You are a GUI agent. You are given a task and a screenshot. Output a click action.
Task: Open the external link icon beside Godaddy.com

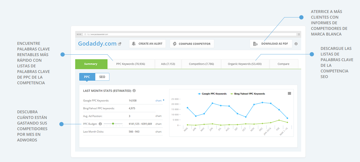(120, 44)
